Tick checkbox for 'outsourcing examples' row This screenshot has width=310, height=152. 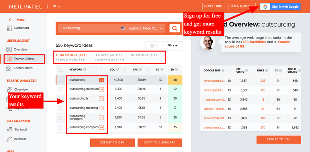61,118
